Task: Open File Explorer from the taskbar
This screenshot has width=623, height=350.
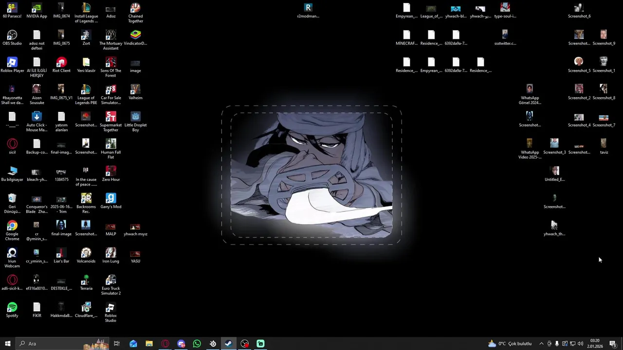Action: point(149,344)
